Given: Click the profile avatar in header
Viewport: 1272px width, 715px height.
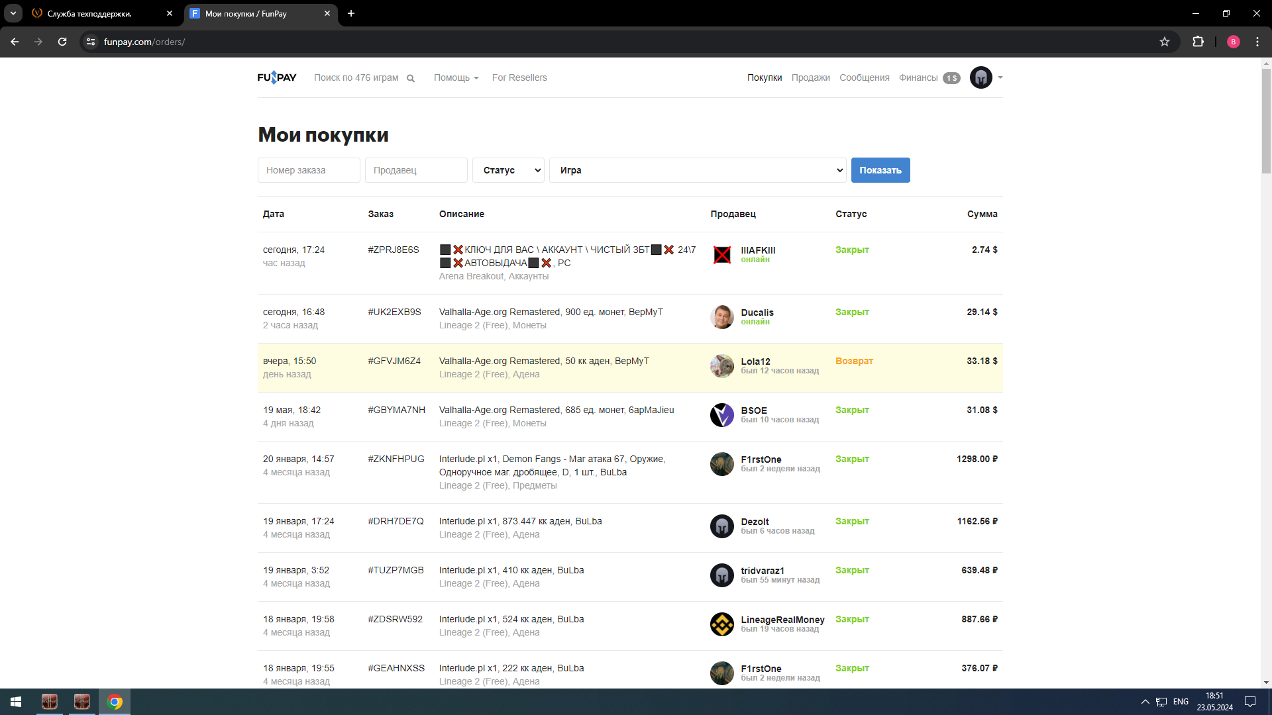Looking at the screenshot, I should click(x=980, y=77).
